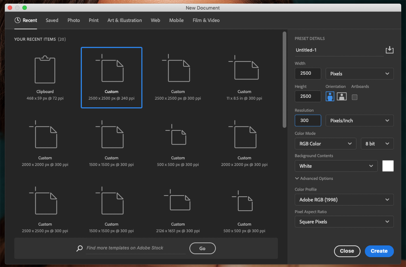Click the Height input field

308,96
